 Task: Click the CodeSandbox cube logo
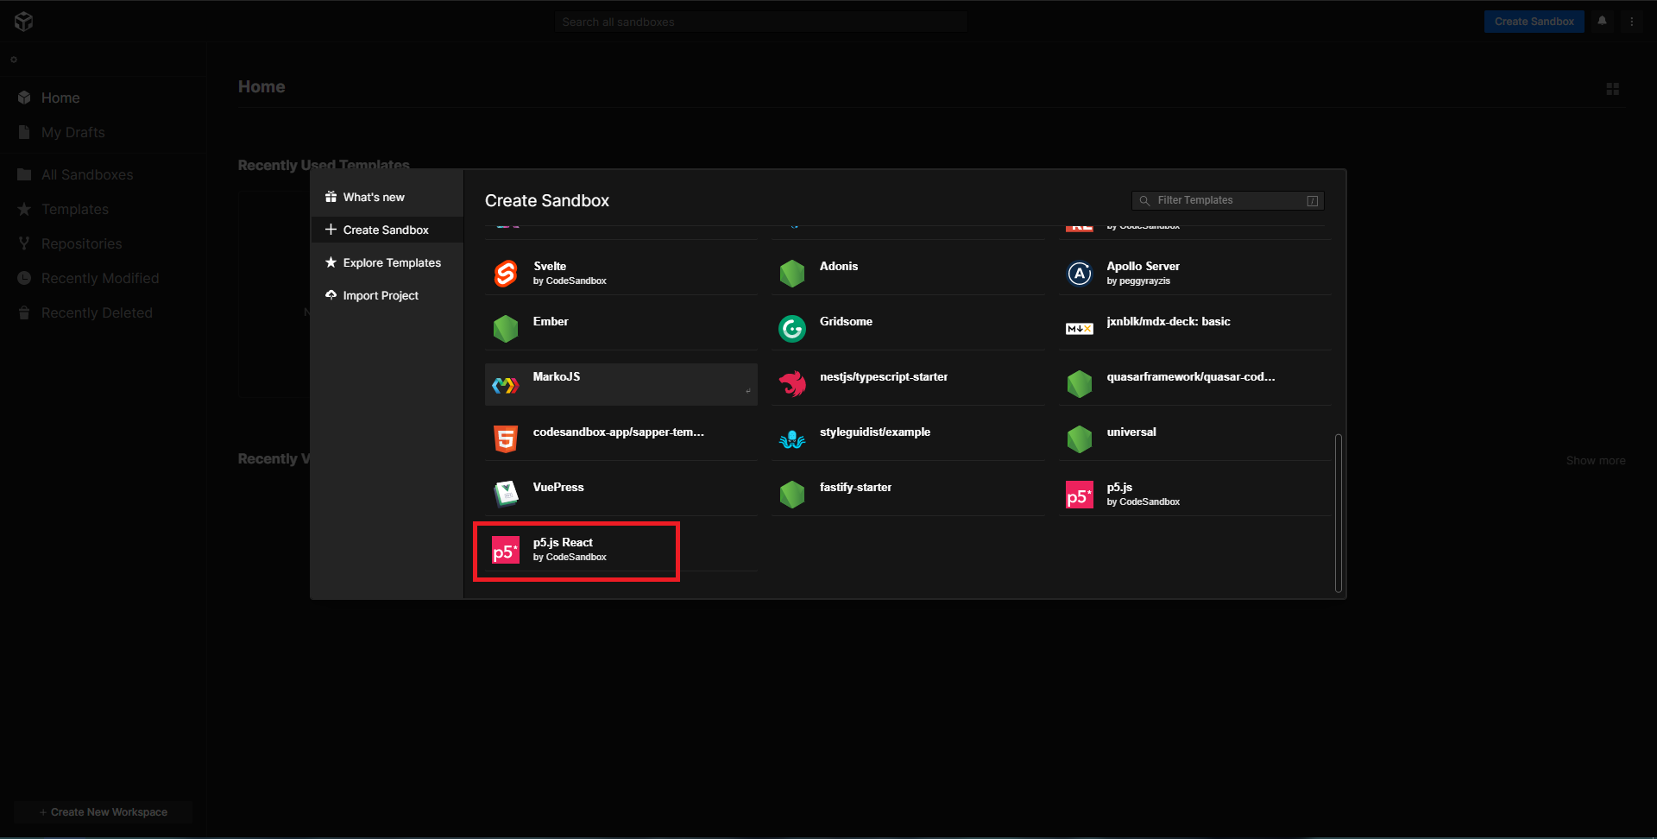[x=23, y=21]
